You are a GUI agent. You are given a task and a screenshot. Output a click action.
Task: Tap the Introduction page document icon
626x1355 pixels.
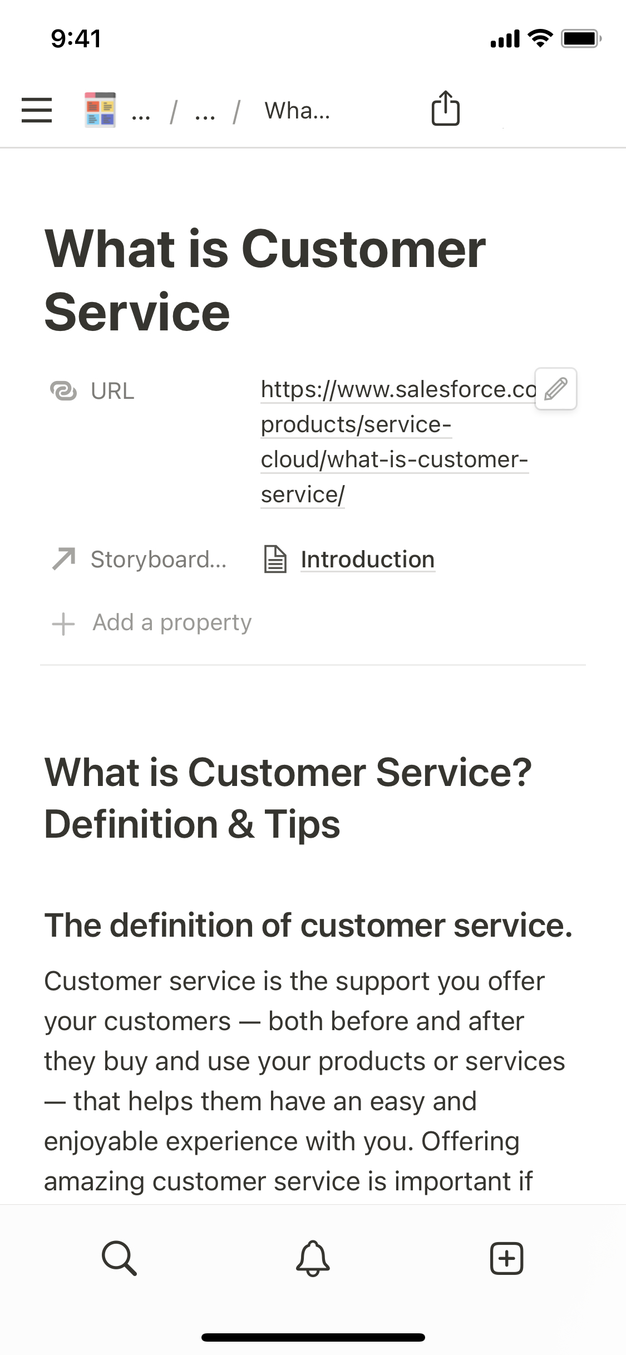(x=275, y=560)
